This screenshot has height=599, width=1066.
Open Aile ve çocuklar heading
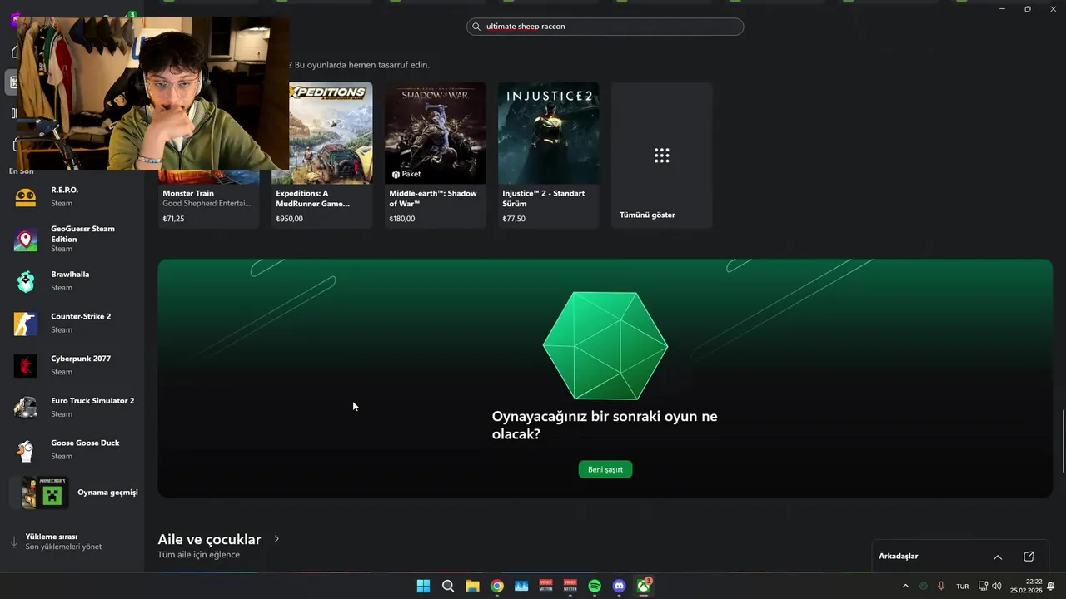click(209, 539)
